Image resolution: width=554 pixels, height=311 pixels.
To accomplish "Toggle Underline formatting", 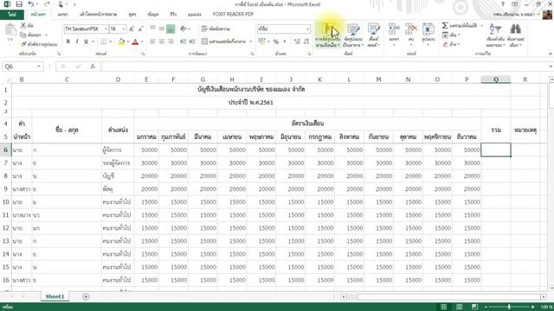I will click(86, 41).
